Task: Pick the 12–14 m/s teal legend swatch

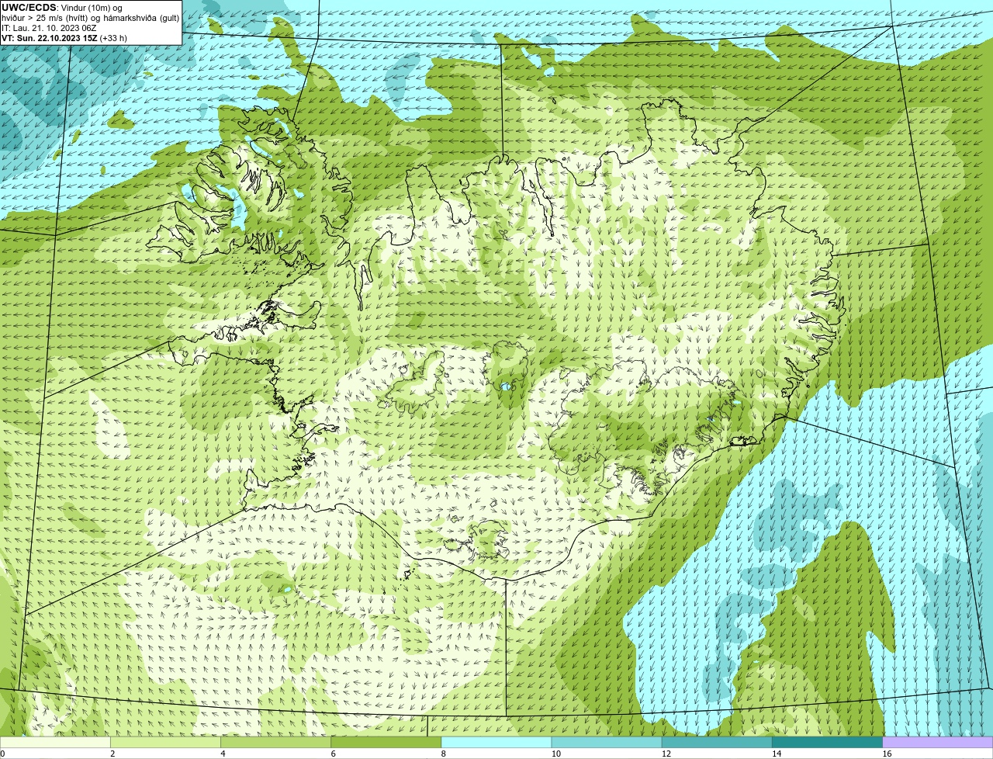Action: 717,742
